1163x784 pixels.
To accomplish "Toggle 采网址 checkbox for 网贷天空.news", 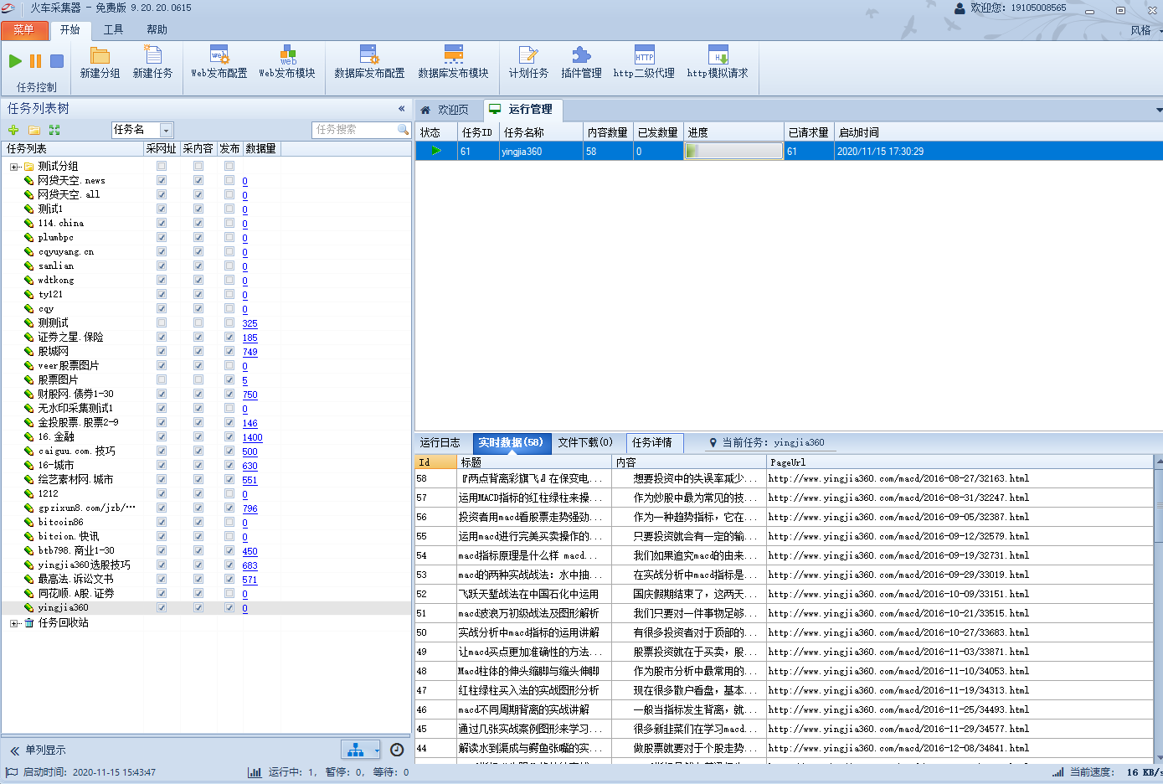I will (x=162, y=180).
